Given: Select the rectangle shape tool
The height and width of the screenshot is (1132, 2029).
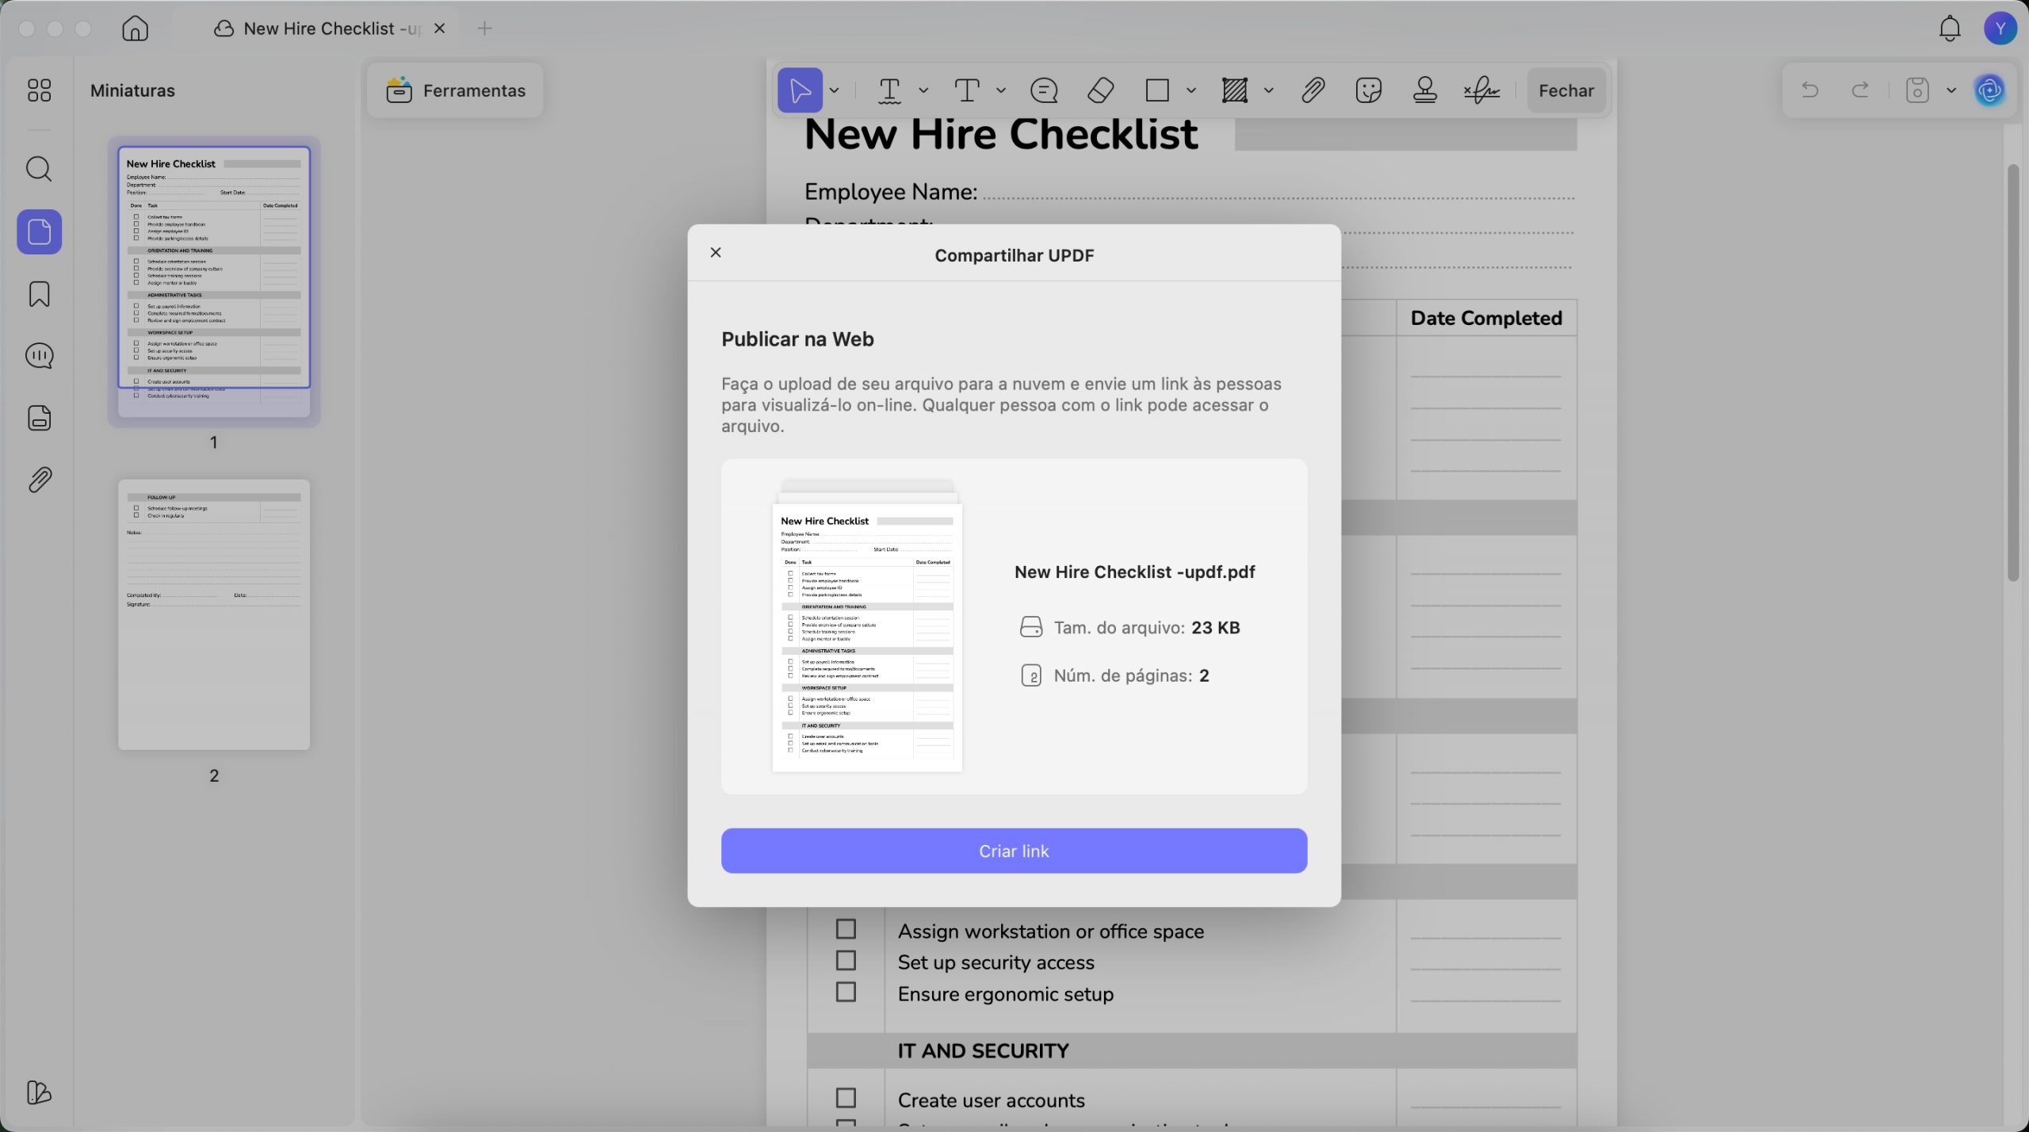Looking at the screenshot, I should pyautogui.click(x=1157, y=90).
